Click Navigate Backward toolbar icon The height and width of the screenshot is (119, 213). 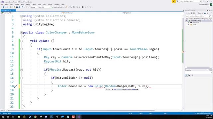pyautogui.click(x=4, y=7)
